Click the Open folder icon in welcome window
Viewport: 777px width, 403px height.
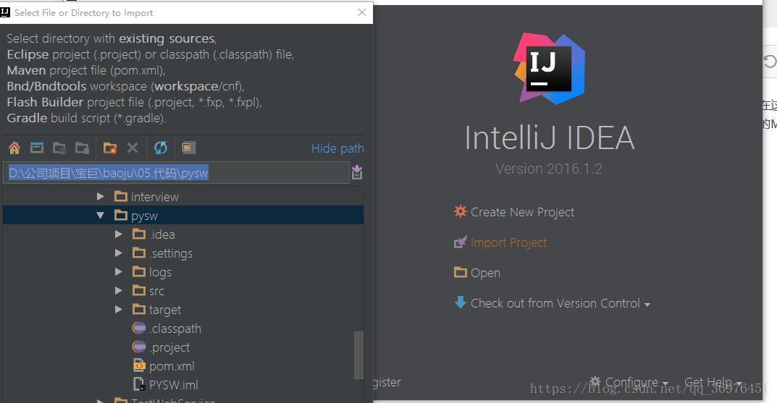[461, 272]
